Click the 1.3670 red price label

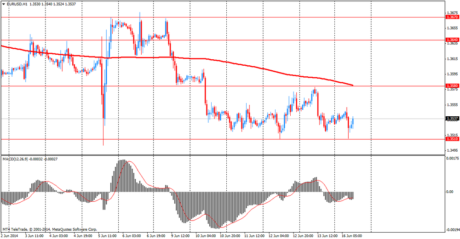click(x=452, y=17)
